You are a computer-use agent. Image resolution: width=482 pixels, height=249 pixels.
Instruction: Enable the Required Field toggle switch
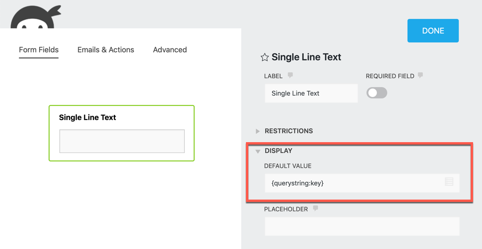(x=377, y=93)
